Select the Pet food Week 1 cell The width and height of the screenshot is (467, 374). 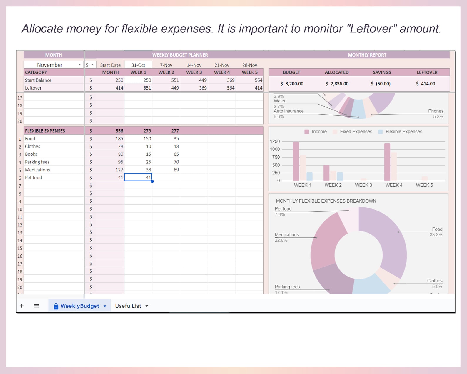[x=138, y=177]
